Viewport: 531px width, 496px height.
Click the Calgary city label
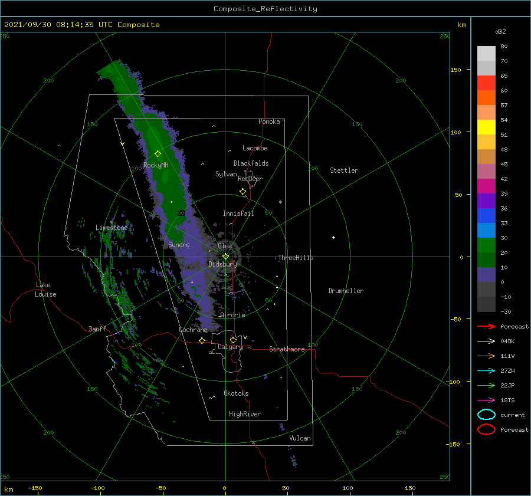tap(230, 347)
